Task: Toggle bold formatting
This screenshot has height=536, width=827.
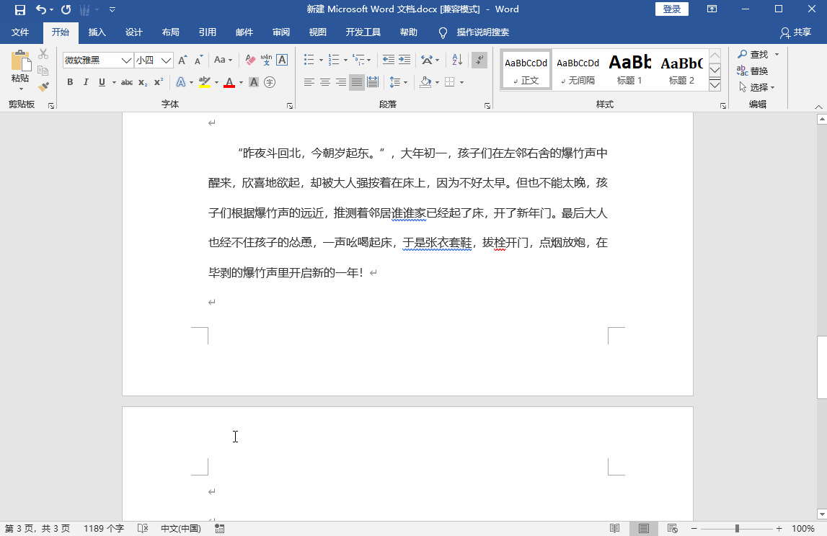Action: pos(70,82)
